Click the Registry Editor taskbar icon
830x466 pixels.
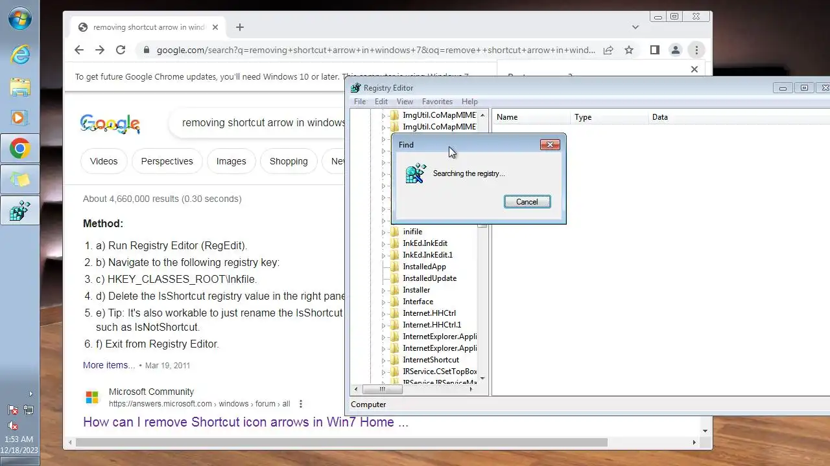20,210
